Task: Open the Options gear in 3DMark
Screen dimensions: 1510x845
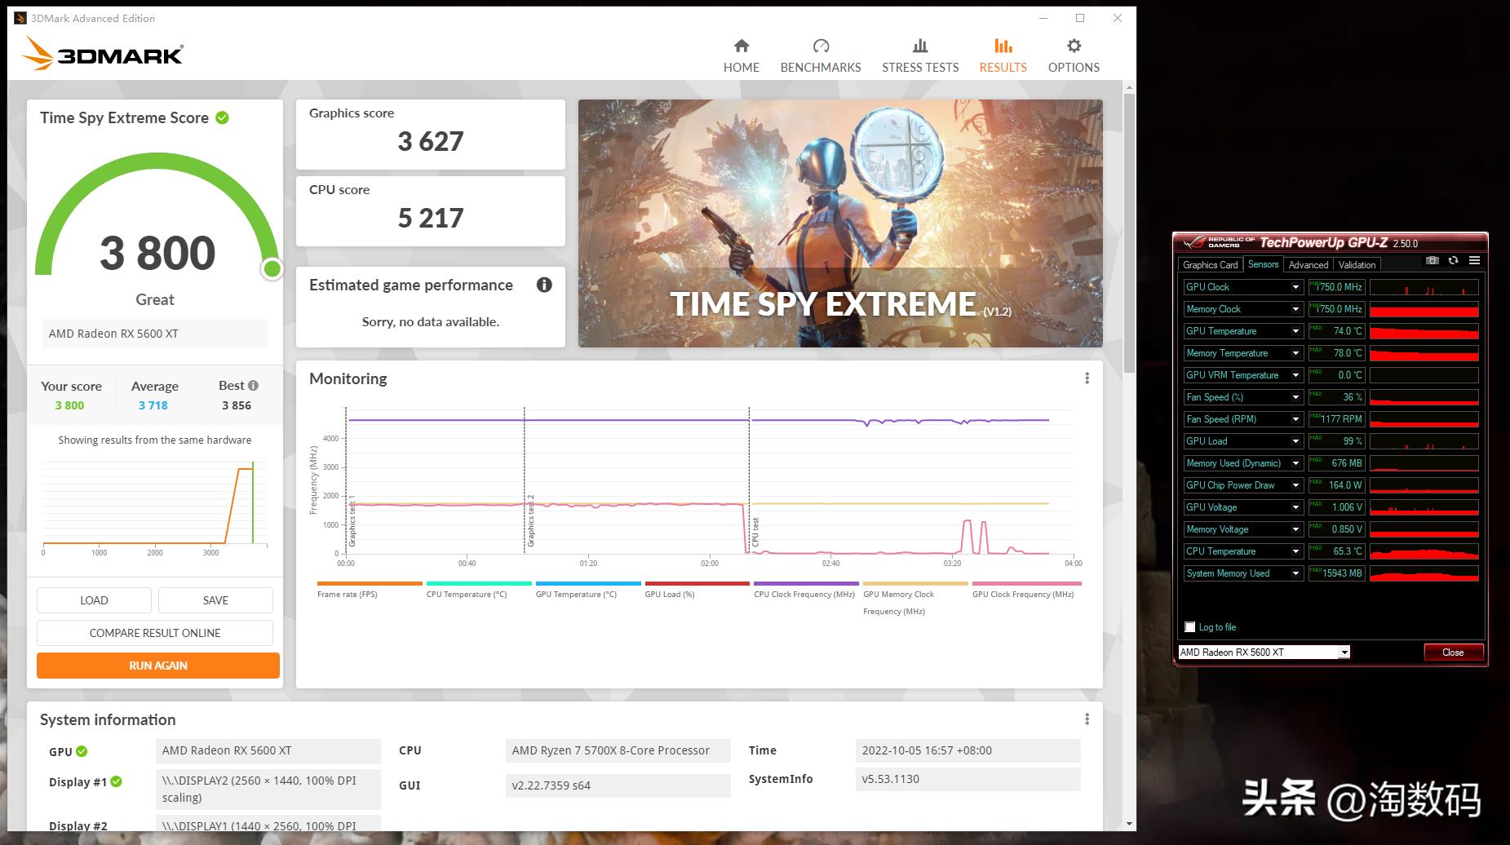Action: pos(1074,55)
